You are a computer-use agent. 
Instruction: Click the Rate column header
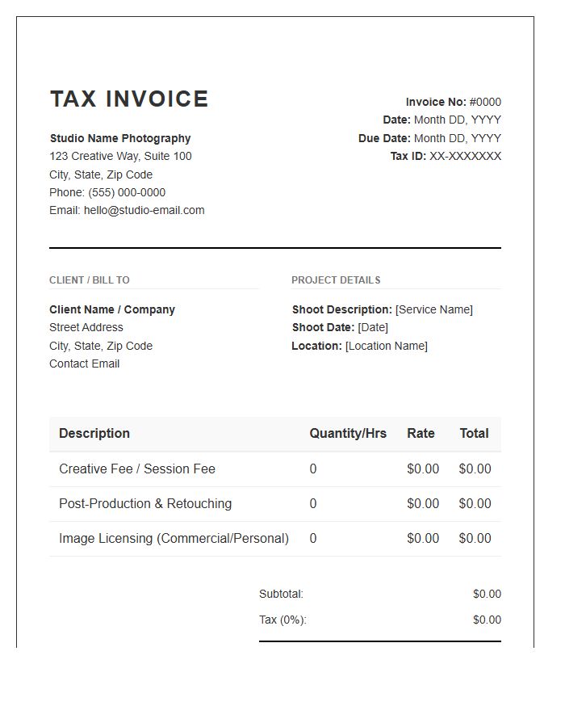pos(421,434)
